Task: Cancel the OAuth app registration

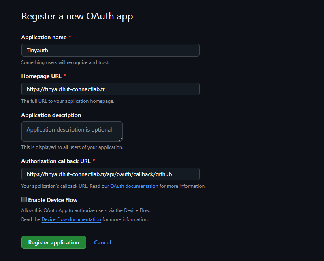Action: 102,242
